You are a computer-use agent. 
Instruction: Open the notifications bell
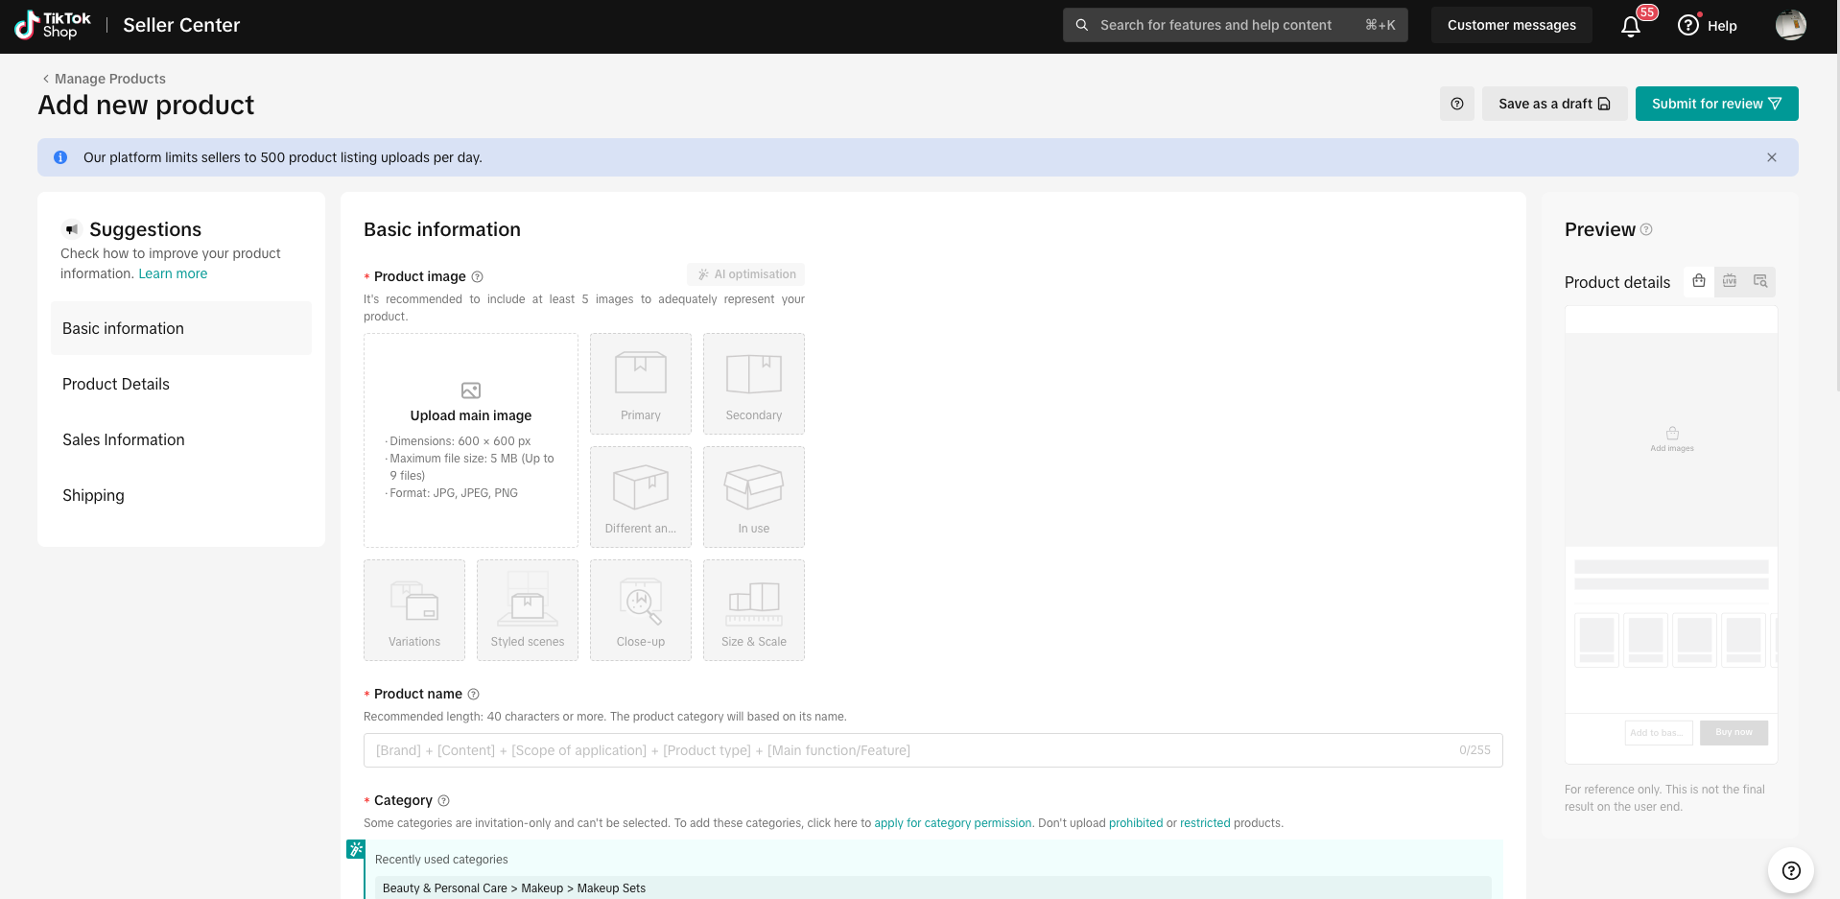(x=1631, y=26)
